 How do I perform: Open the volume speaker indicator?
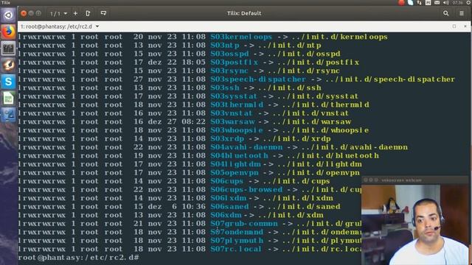coord(446,3)
